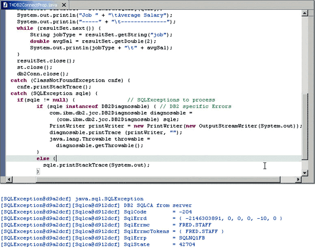Click the comment '// DB2 specific Errors'

[195, 106]
